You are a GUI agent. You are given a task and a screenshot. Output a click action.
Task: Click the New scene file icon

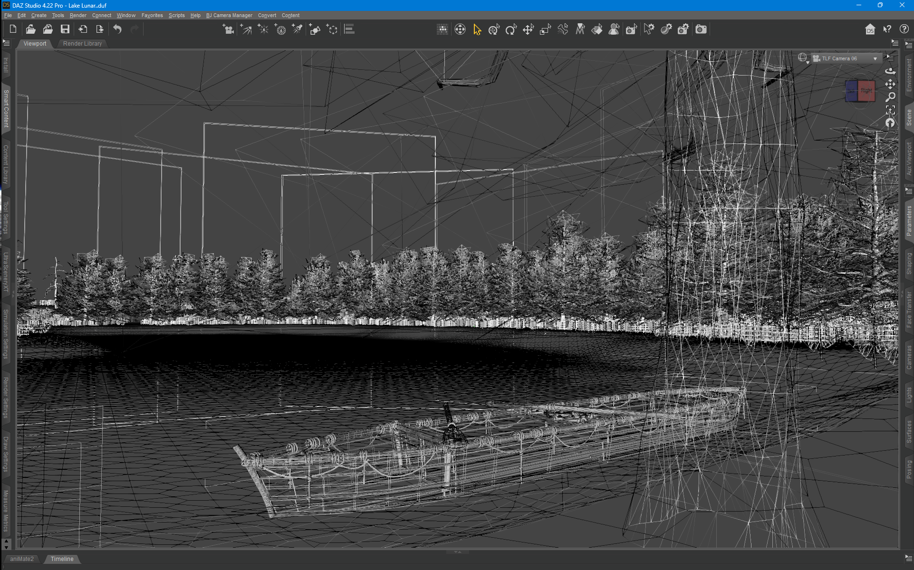click(13, 29)
